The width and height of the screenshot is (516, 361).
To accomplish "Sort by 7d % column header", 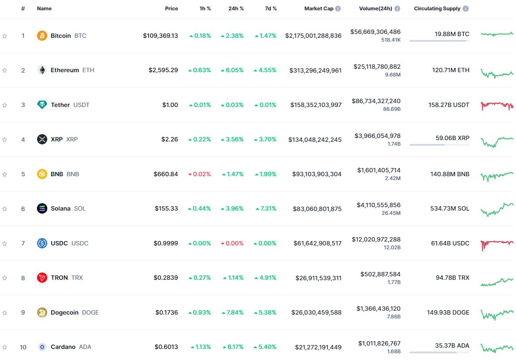I will 271,9.
